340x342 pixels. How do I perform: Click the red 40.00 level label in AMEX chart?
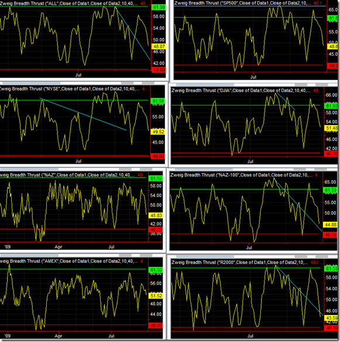click(x=156, y=326)
